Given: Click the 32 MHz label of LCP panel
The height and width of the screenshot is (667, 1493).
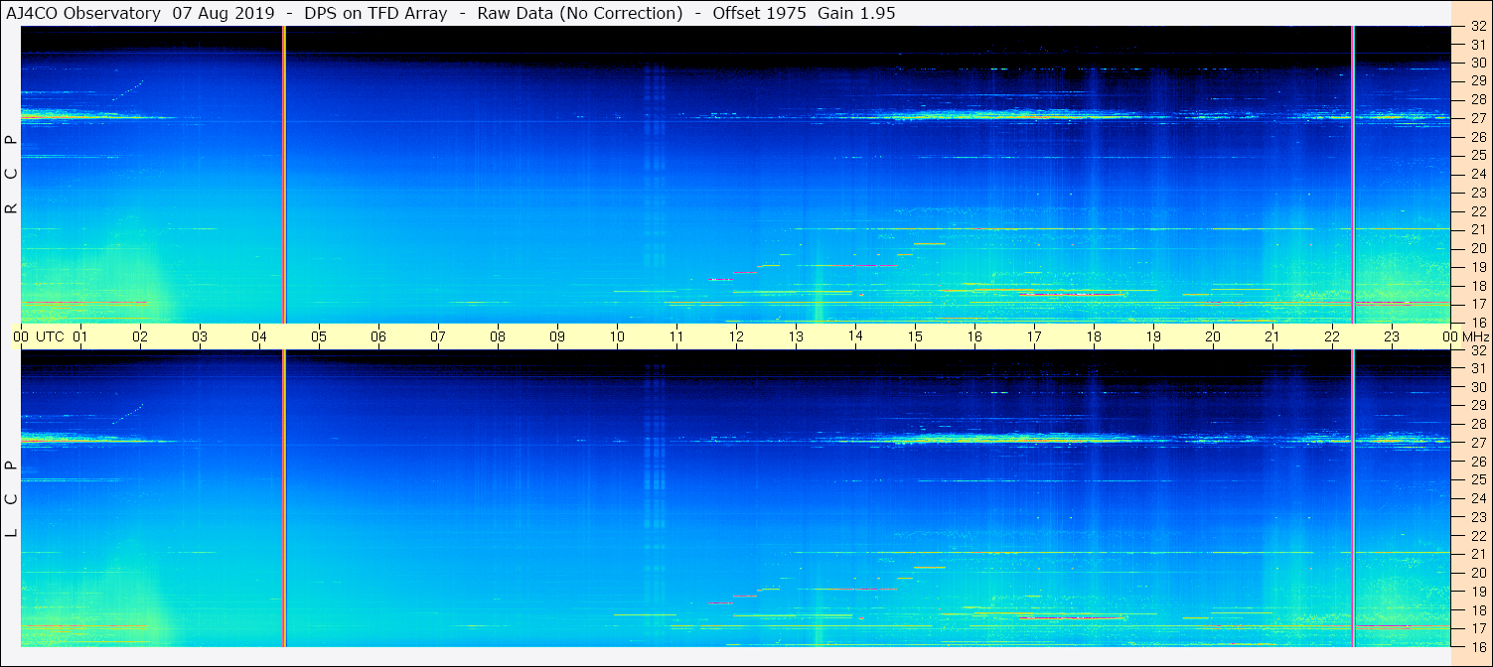Looking at the screenshot, I should (1477, 350).
